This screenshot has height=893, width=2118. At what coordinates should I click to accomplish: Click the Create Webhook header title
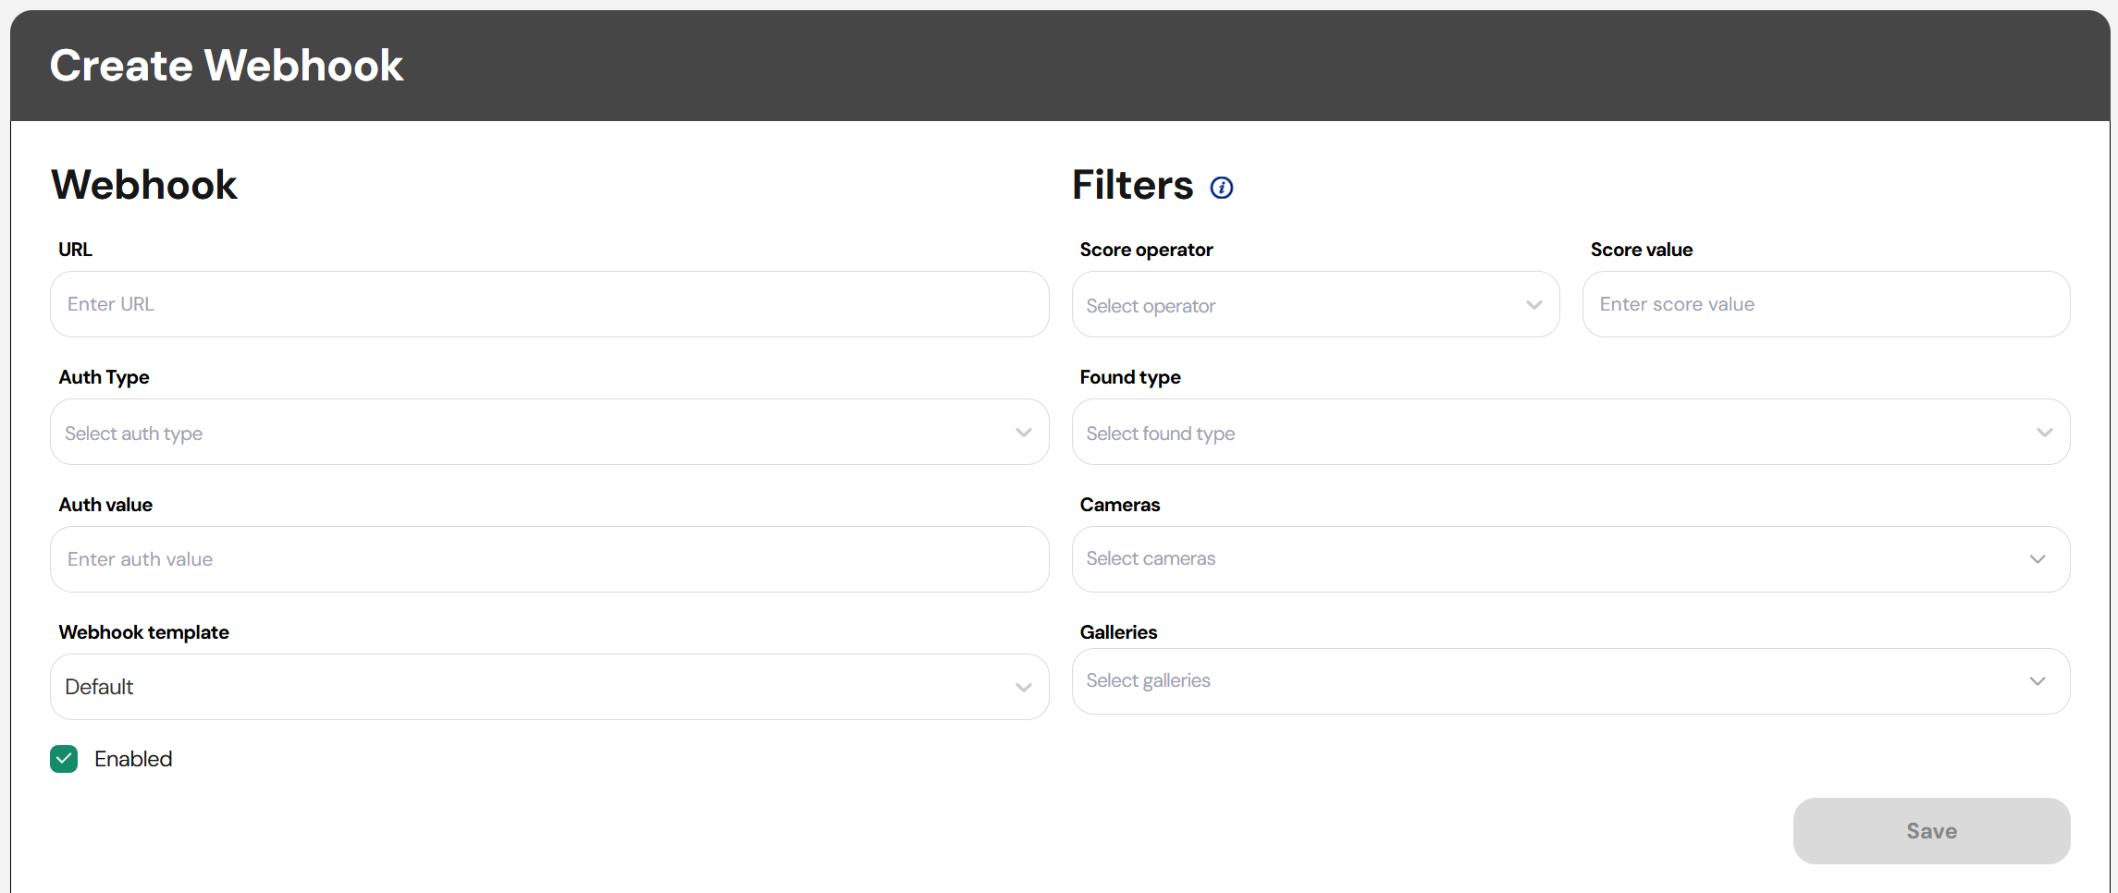(227, 66)
